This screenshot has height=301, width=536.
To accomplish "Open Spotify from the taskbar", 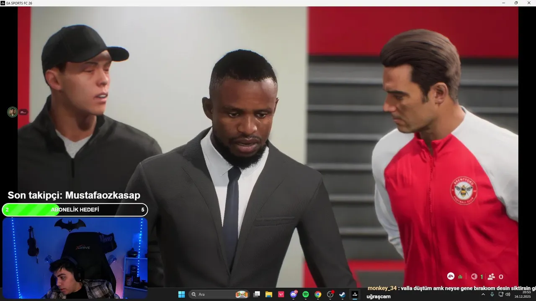I will pyautogui.click(x=306, y=294).
